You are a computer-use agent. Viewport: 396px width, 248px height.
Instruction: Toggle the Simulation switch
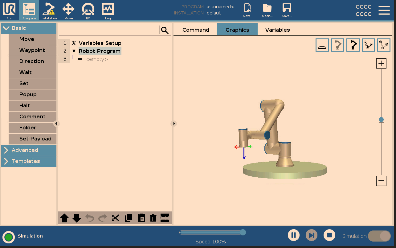379,236
